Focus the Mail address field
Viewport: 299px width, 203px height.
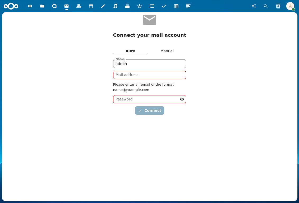[150, 75]
